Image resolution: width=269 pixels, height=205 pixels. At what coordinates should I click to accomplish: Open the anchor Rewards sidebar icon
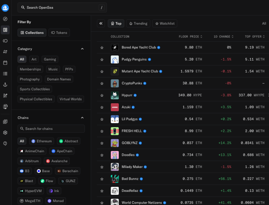point(5,84)
